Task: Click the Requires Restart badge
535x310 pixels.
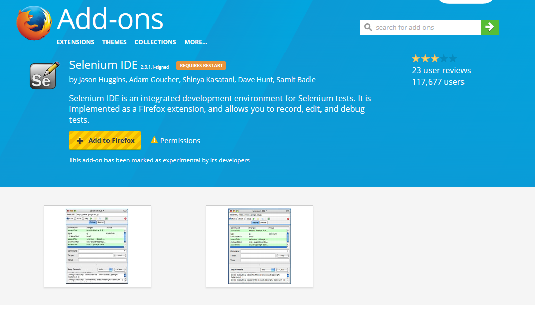Action: pos(201,65)
